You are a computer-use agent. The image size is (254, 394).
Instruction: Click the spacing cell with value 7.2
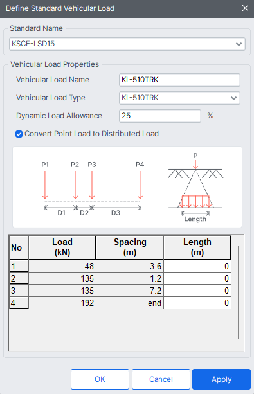(x=130, y=291)
